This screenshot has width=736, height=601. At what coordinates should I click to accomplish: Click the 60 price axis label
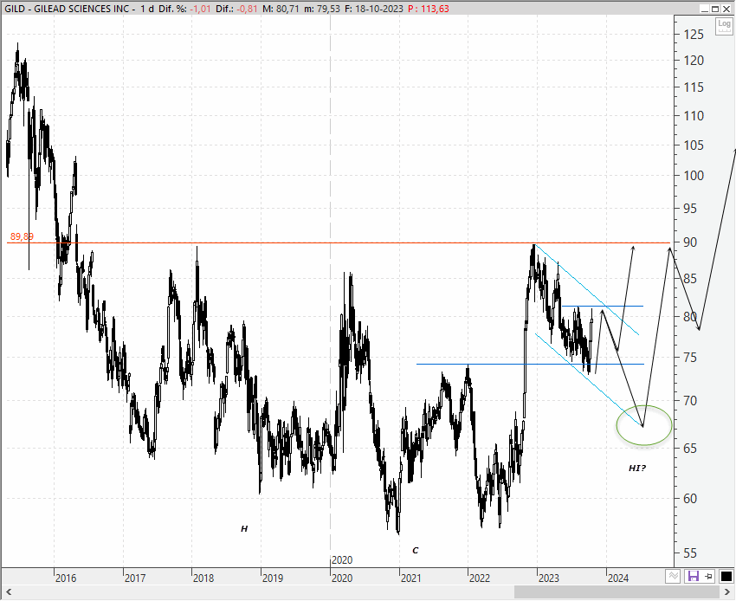pyautogui.click(x=690, y=498)
